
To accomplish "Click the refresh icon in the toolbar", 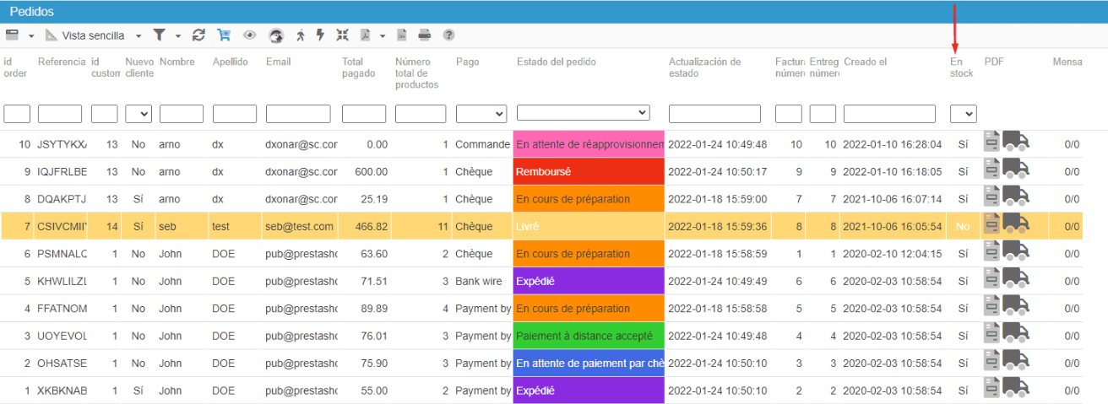I will tap(199, 35).
